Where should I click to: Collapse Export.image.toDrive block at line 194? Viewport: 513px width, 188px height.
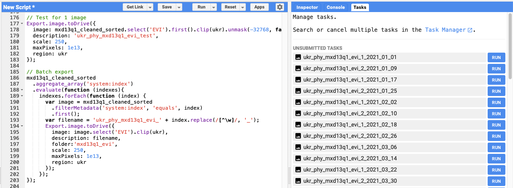(22, 126)
